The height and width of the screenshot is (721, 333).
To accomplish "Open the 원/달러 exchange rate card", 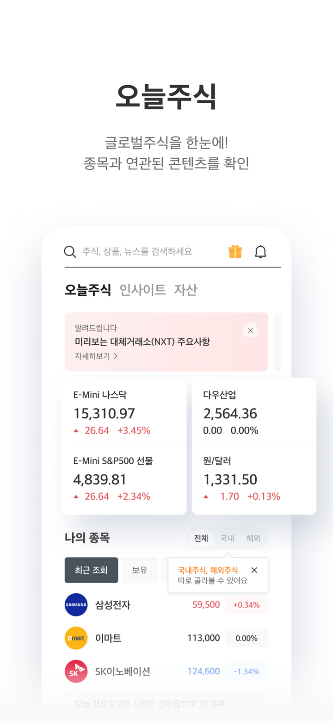I will [254, 479].
